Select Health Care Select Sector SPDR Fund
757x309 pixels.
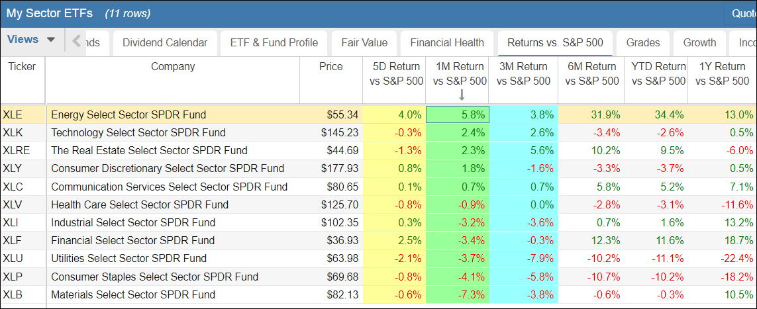point(140,205)
